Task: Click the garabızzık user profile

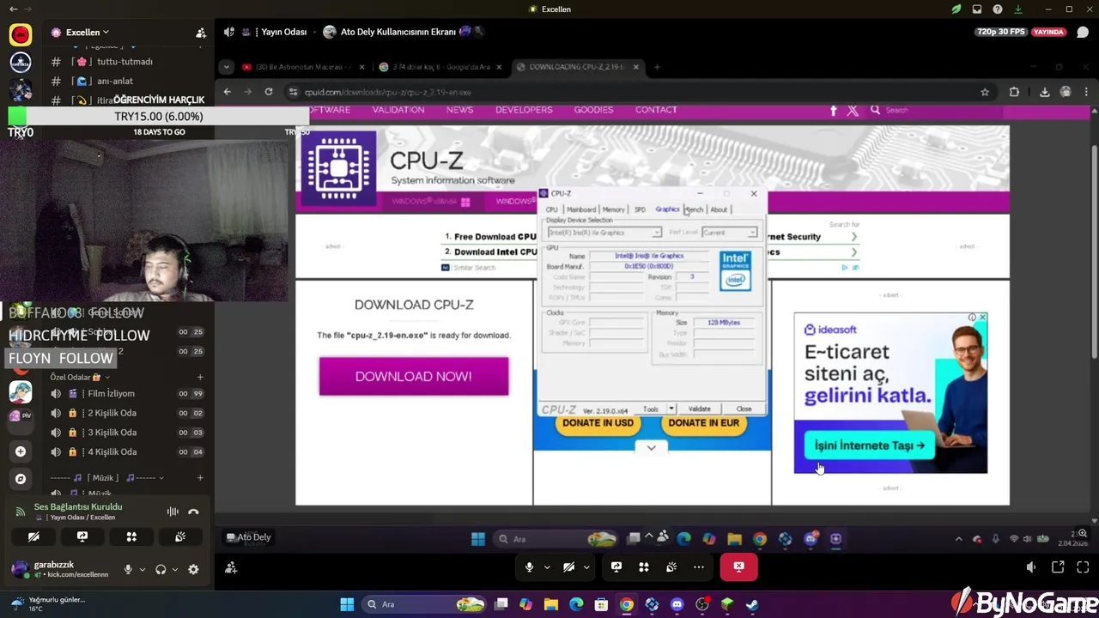Action: pos(60,569)
